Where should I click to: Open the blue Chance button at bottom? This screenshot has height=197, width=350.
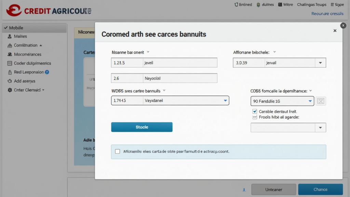320,189
